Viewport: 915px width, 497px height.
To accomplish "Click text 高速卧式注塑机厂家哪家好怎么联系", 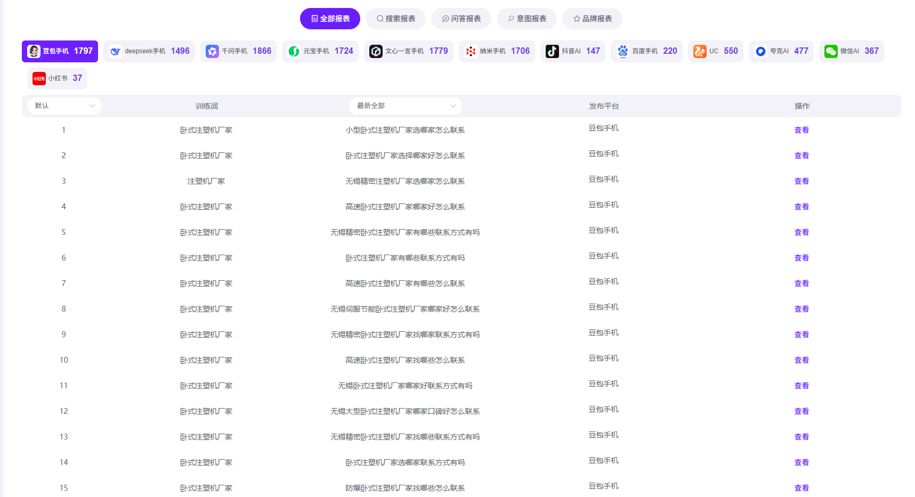I will point(405,207).
